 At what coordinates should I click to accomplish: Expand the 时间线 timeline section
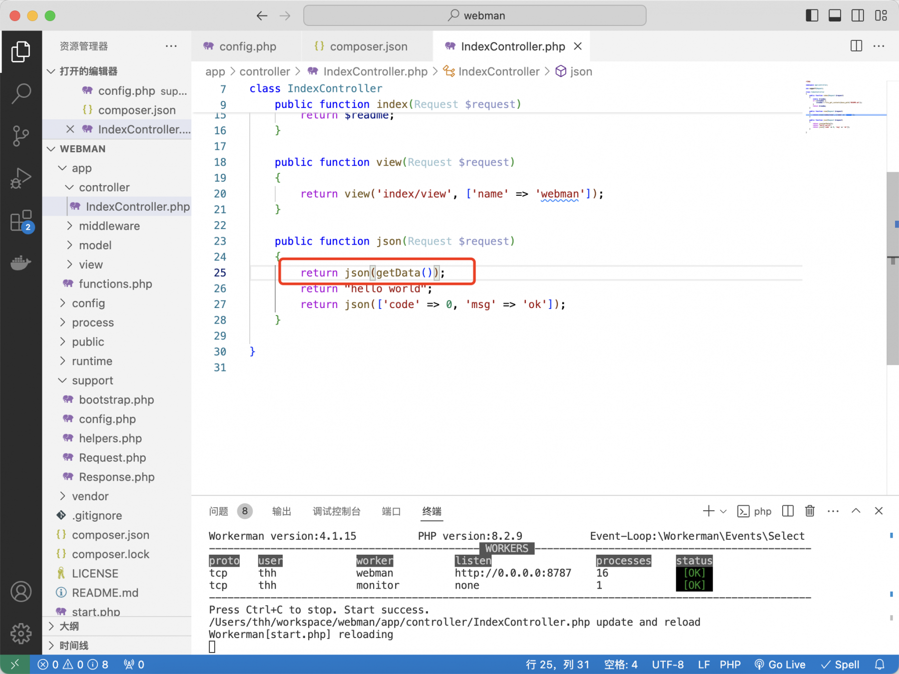coord(117,646)
